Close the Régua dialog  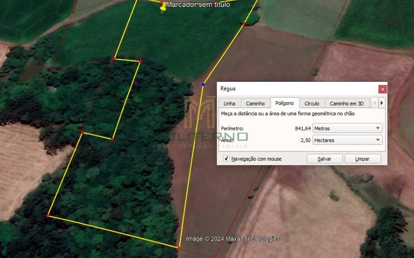[383, 89]
